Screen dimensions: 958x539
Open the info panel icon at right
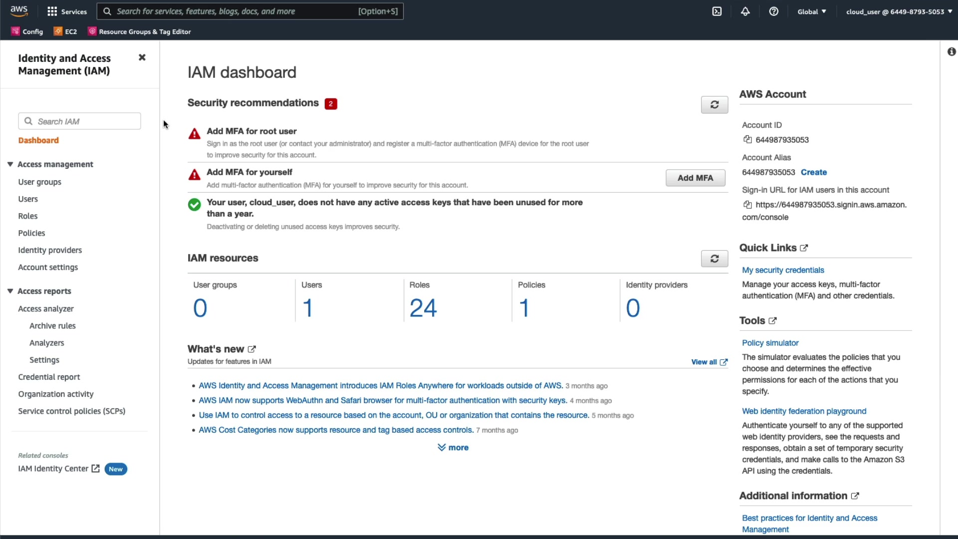[951, 52]
